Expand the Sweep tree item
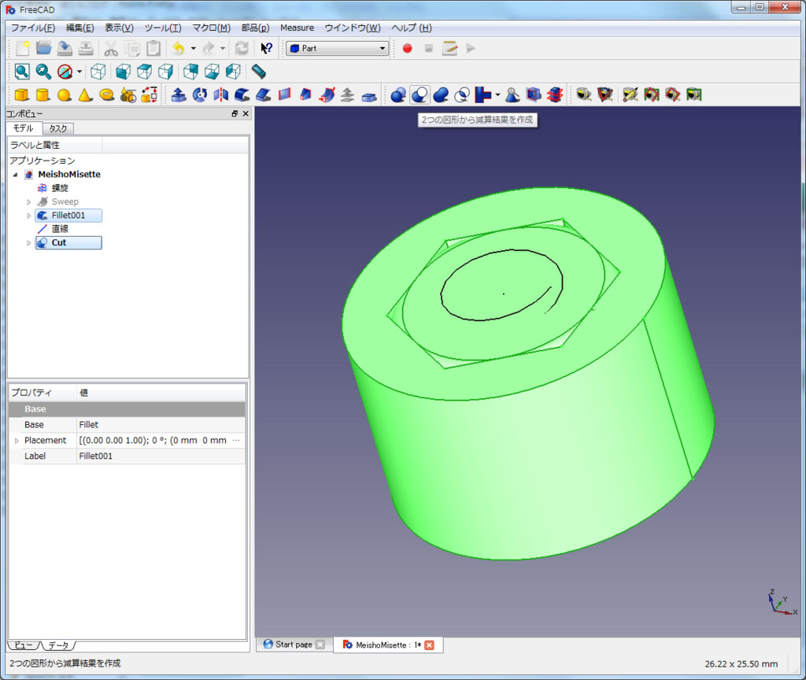The height and width of the screenshot is (680, 806). [x=29, y=202]
